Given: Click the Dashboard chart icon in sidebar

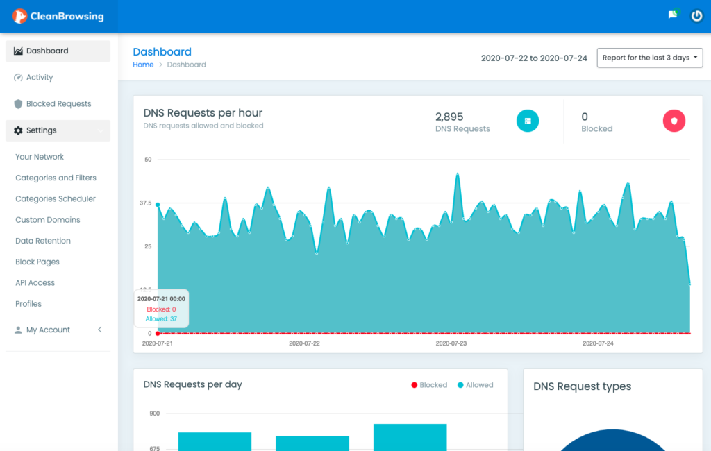Looking at the screenshot, I should (18, 51).
